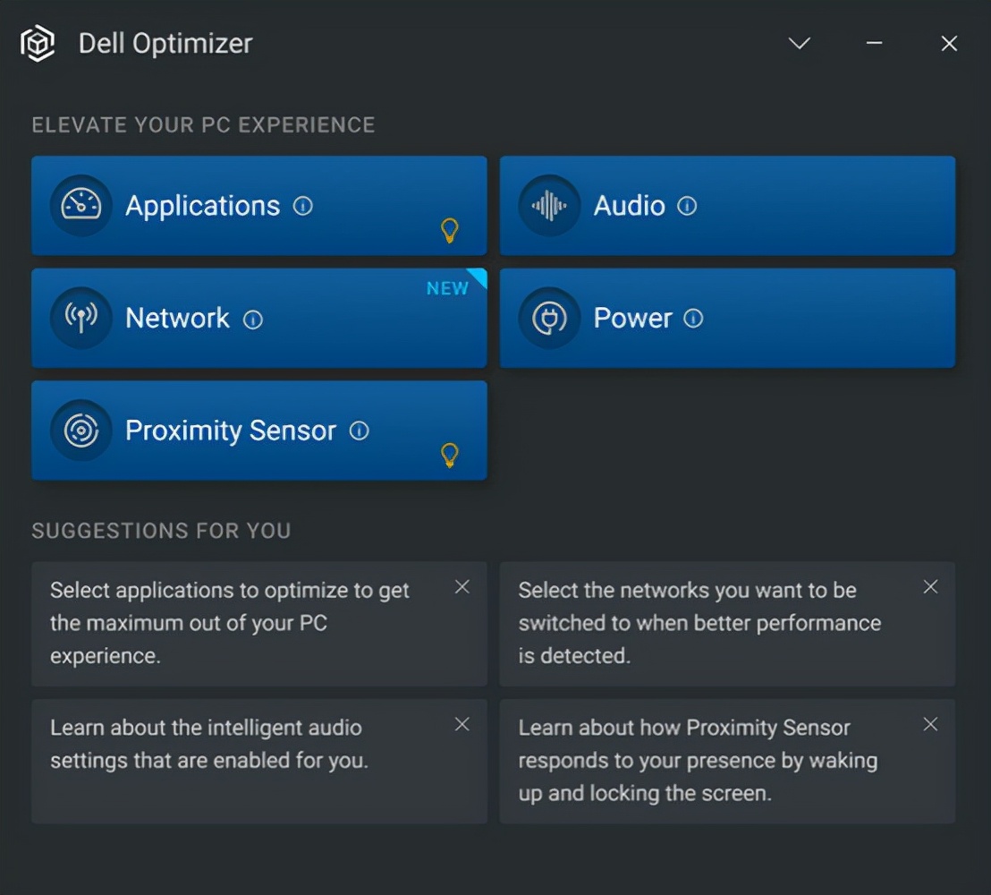991x895 pixels.
Task: Click the Proximity Sensor radar icon
Action: coord(81,430)
